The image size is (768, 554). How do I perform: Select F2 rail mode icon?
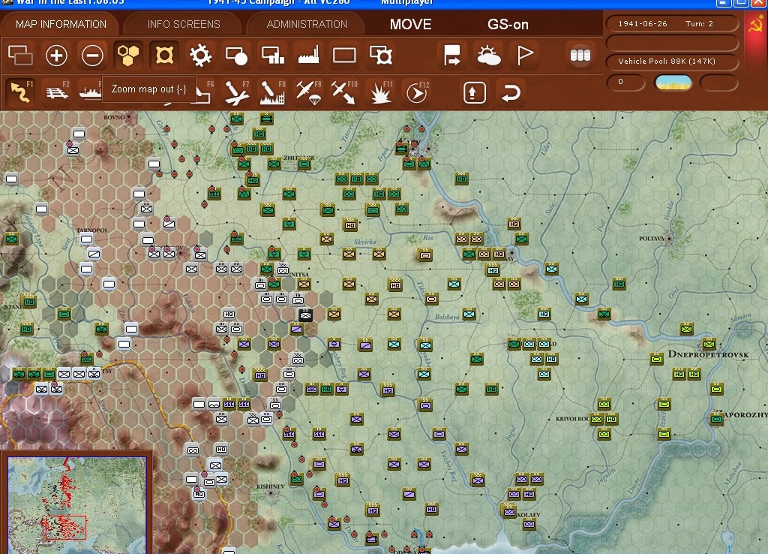57,92
